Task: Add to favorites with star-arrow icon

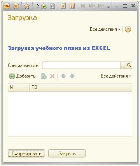Action: 44,6
